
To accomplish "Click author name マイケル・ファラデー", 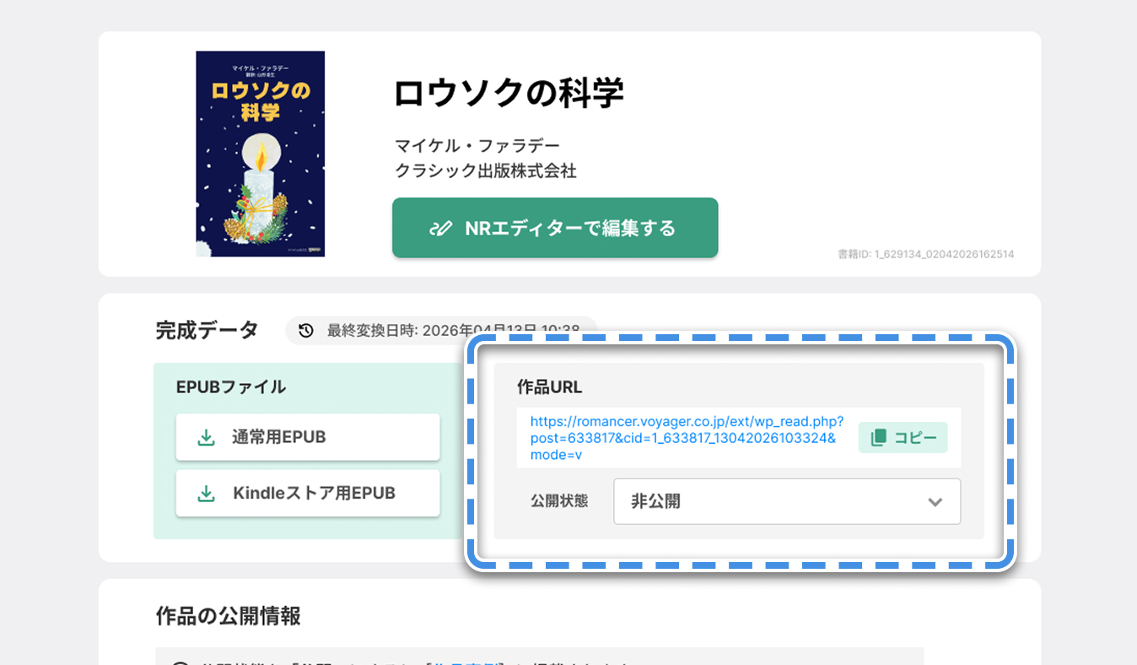I will [x=477, y=146].
